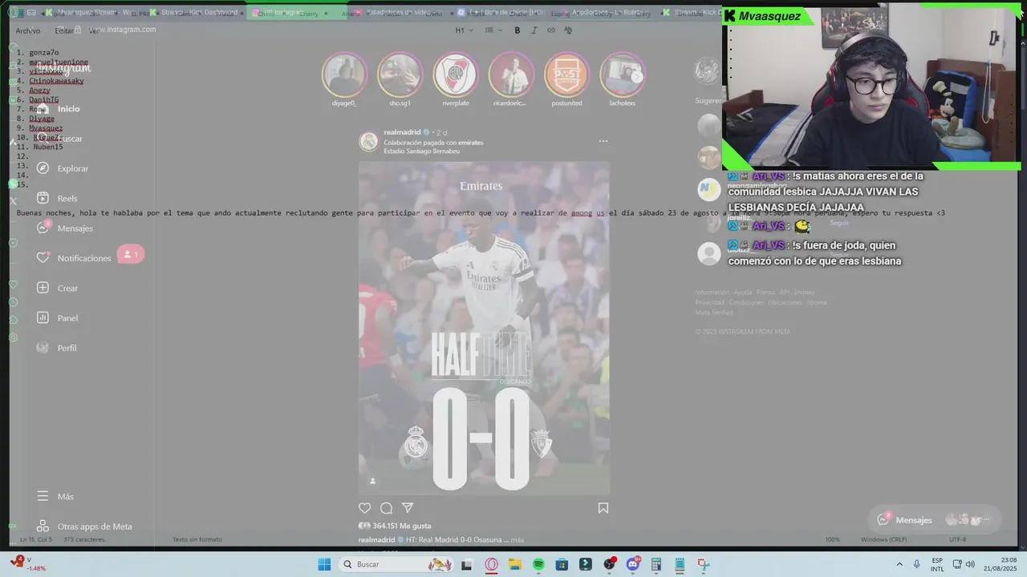Open the H1 heading dropdown in Notepad
Viewport: 1027px width, 577px height.
pos(464,30)
